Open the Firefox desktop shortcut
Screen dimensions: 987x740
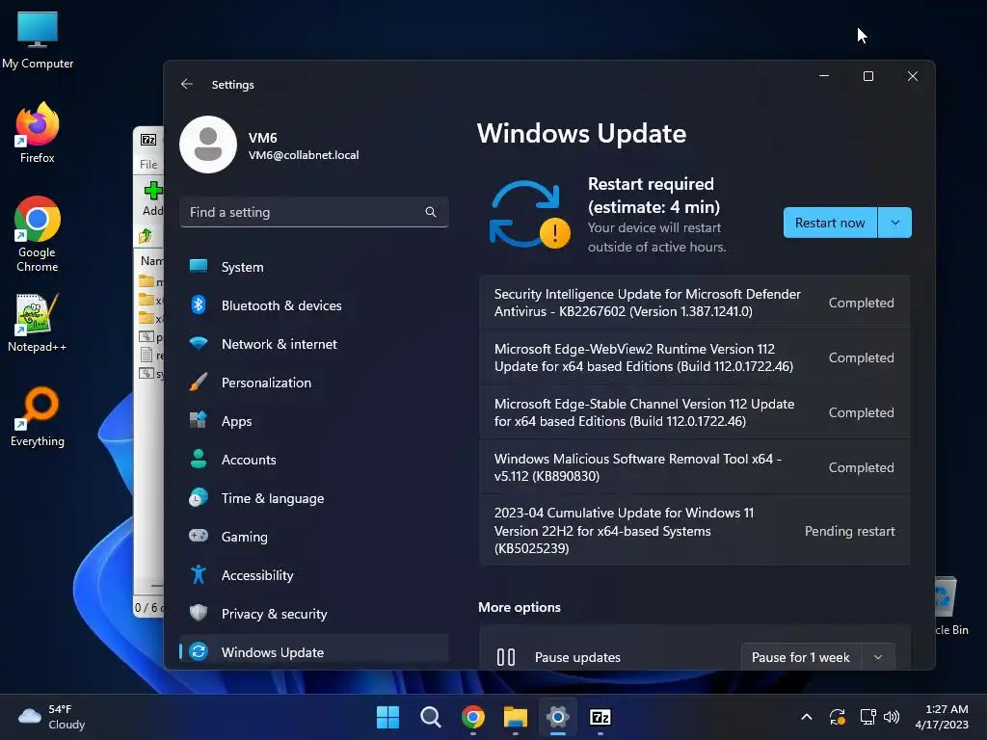point(38,133)
